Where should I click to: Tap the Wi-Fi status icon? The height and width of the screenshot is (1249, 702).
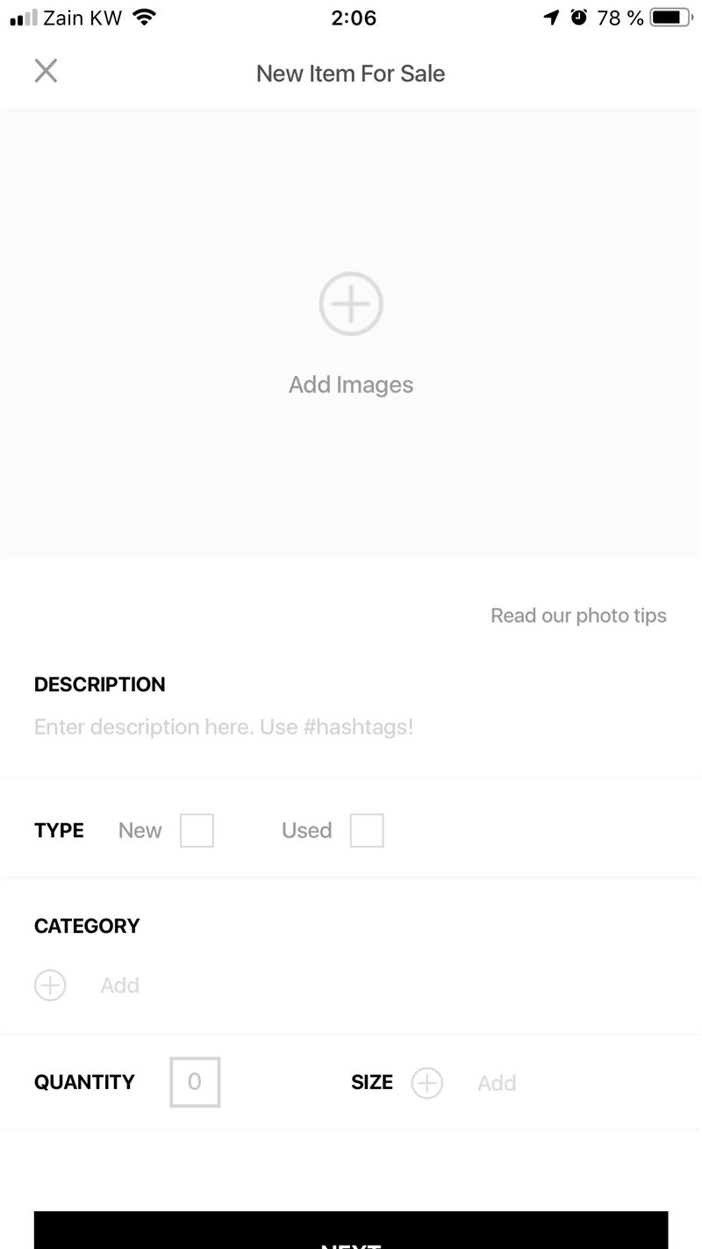tap(144, 18)
